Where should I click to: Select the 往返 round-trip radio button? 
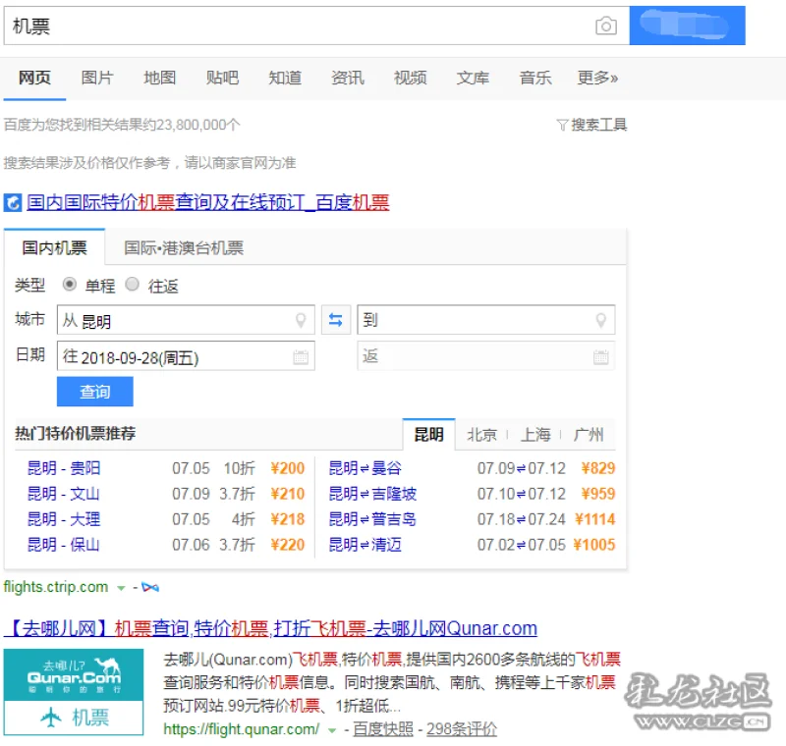tap(132, 285)
